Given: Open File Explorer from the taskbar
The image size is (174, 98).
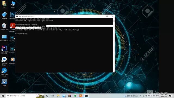Looking at the screenshot, I should tap(58, 96).
